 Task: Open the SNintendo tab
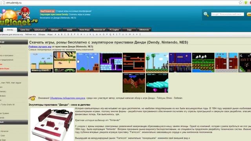pos(144,30)
